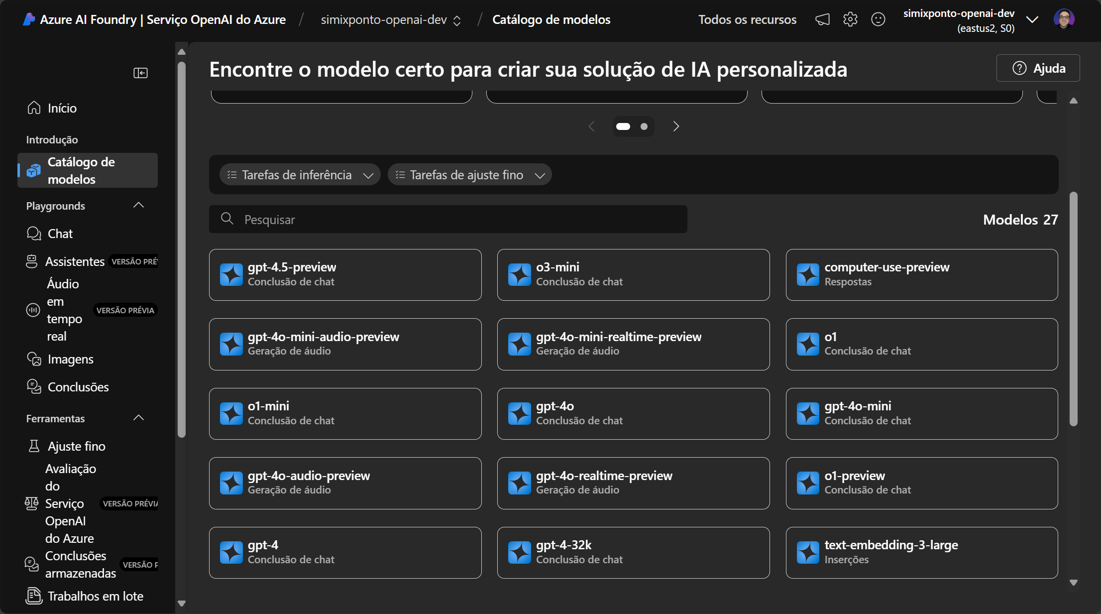This screenshot has width=1101, height=614.
Task: Open Todos os recursos link
Action: tap(747, 19)
